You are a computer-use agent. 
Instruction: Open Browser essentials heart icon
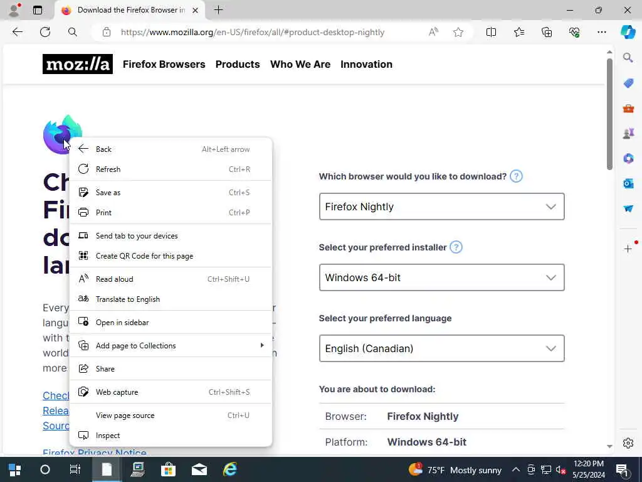tap(574, 32)
